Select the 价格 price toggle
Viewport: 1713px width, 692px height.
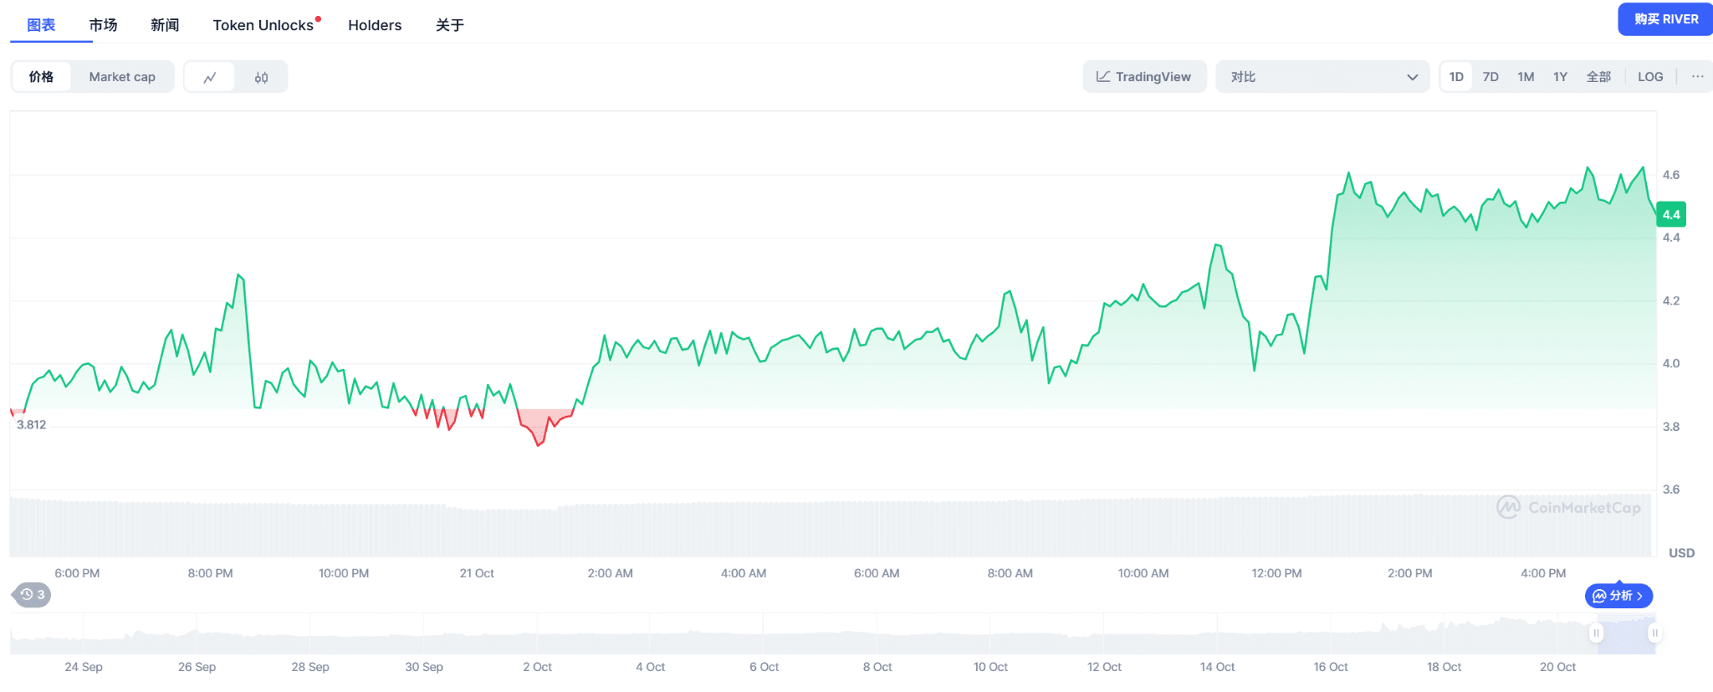41,77
